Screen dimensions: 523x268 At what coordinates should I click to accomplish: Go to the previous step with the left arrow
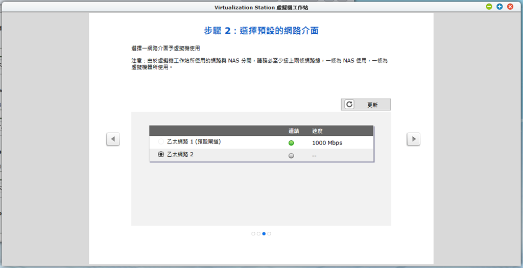click(113, 139)
